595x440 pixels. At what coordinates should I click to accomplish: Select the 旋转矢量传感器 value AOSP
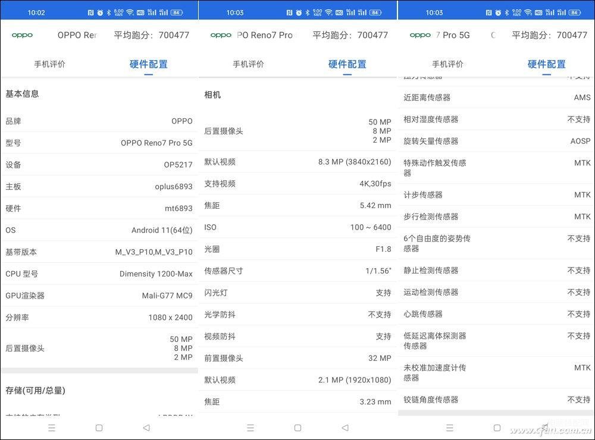(581, 141)
